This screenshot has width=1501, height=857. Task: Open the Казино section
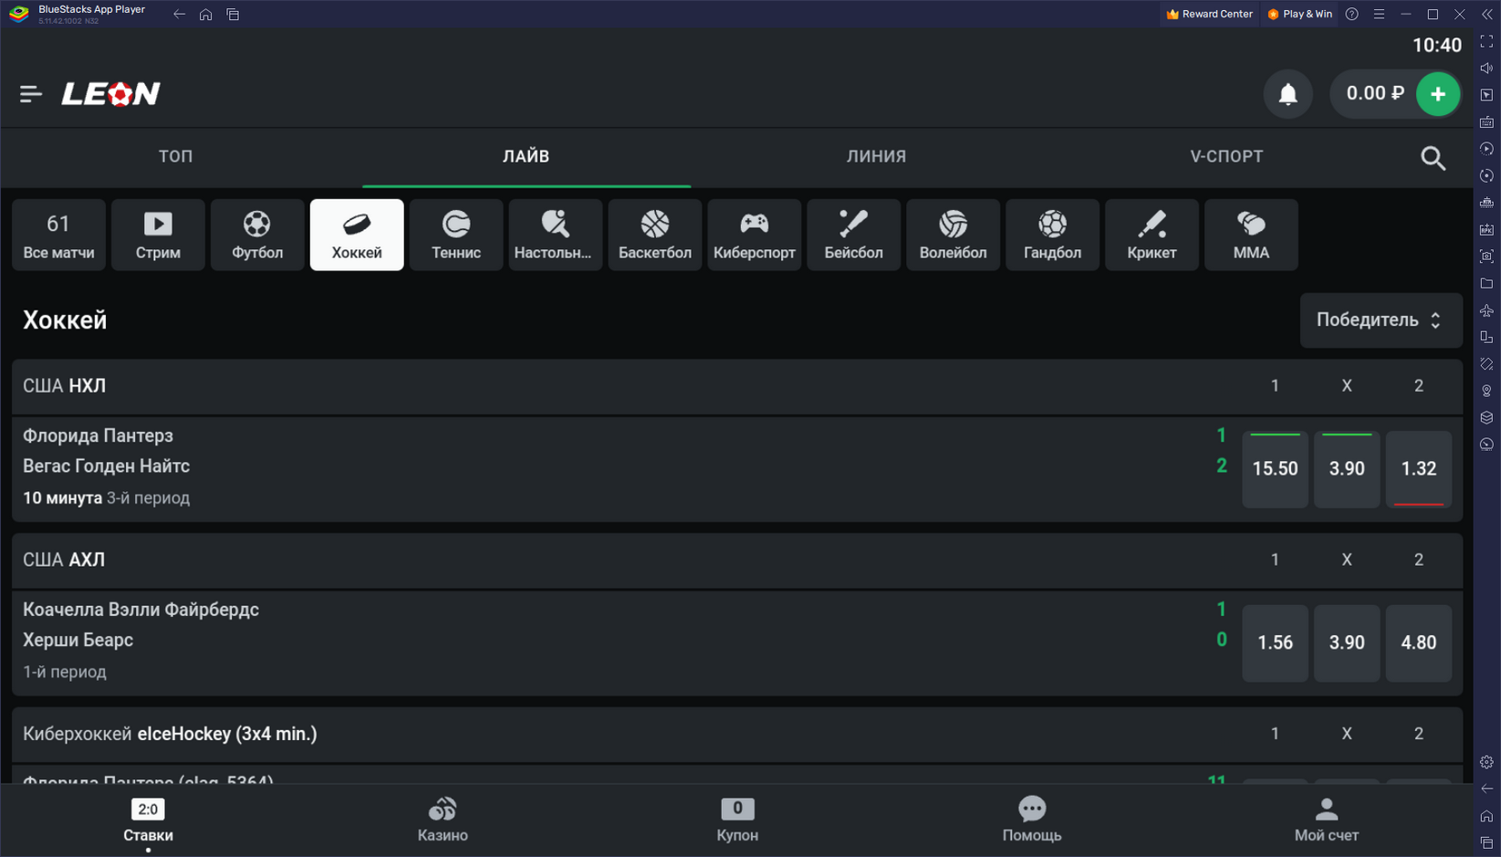(x=443, y=820)
